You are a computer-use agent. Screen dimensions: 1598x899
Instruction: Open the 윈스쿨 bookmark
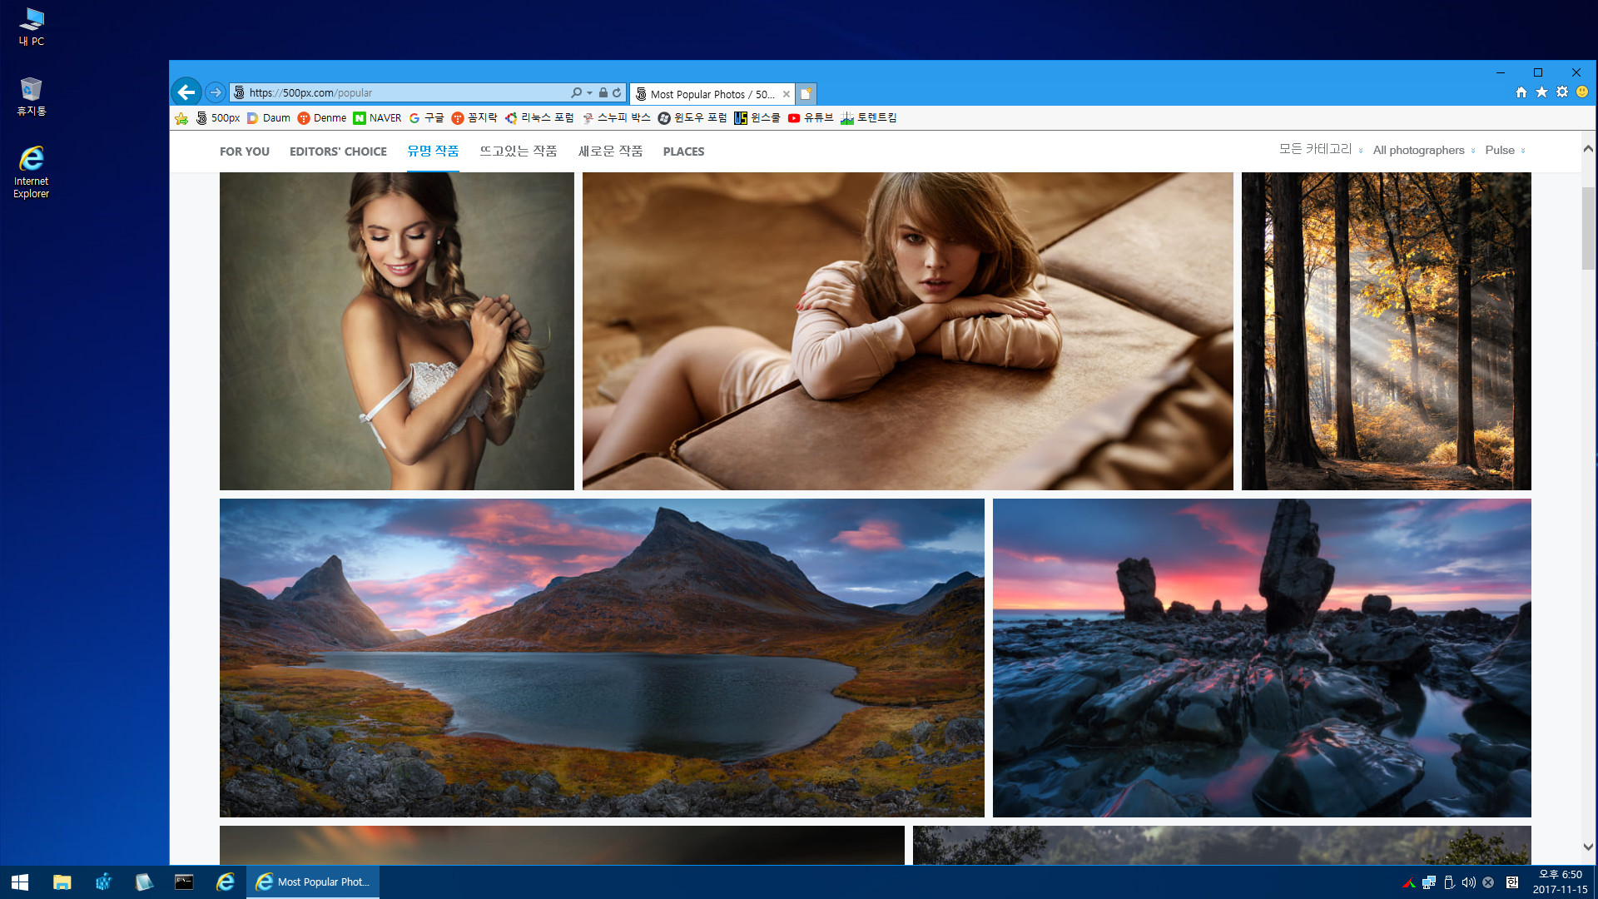pos(757,118)
